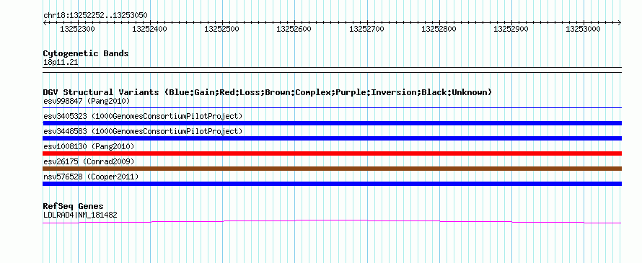Click the blue bar for esv3405323
The image size is (642, 263).
[332, 123]
